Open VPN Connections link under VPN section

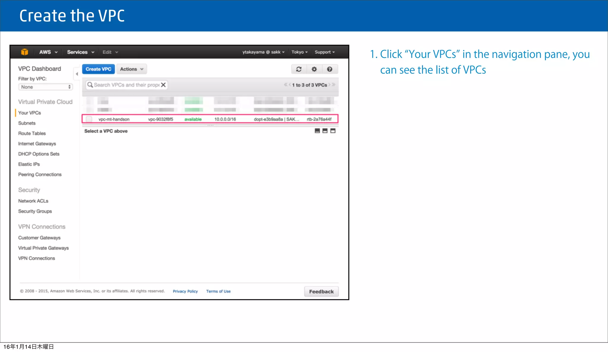(37, 258)
